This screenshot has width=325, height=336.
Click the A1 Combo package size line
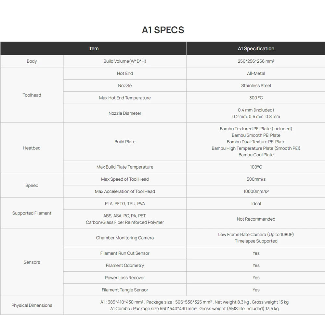click(x=194, y=309)
